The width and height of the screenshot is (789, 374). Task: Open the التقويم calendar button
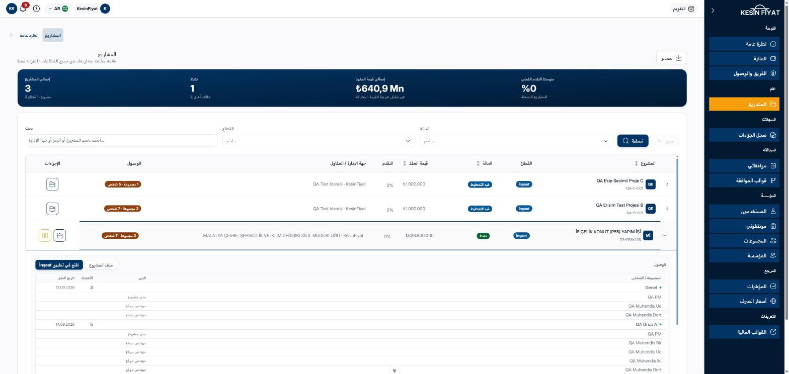684,9
